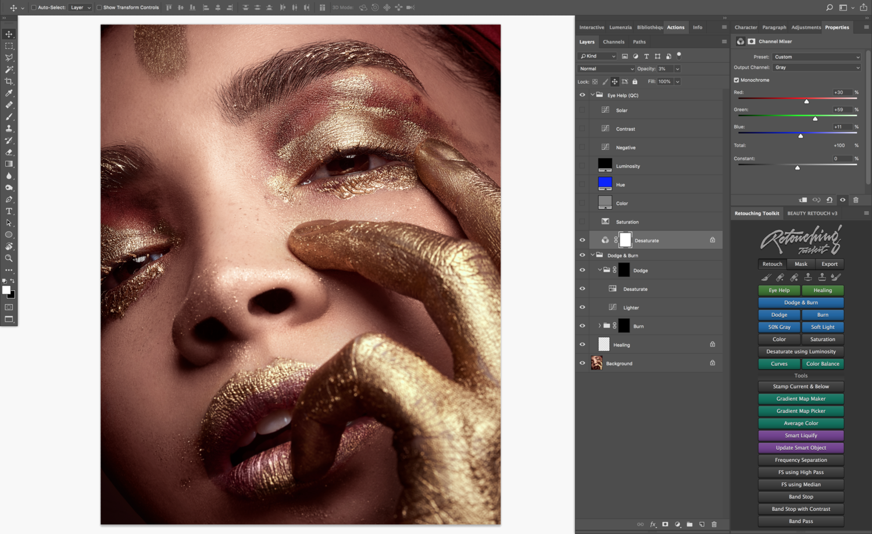Select the Type tool
872x534 pixels.
pos(9,211)
